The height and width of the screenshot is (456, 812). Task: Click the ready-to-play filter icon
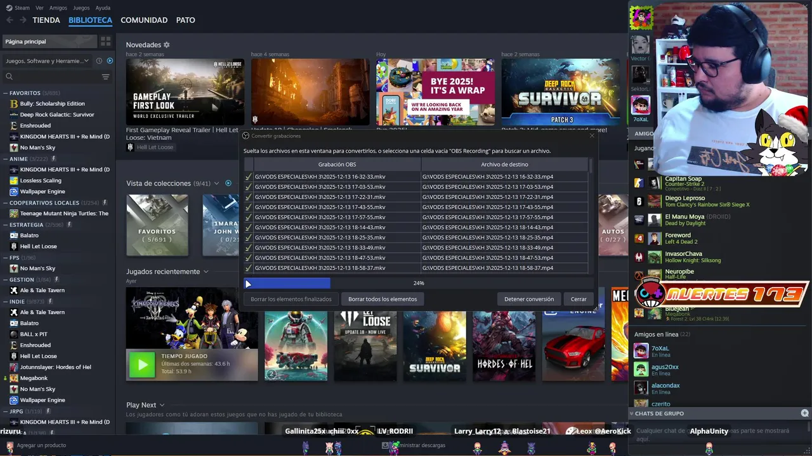point(110,61)
